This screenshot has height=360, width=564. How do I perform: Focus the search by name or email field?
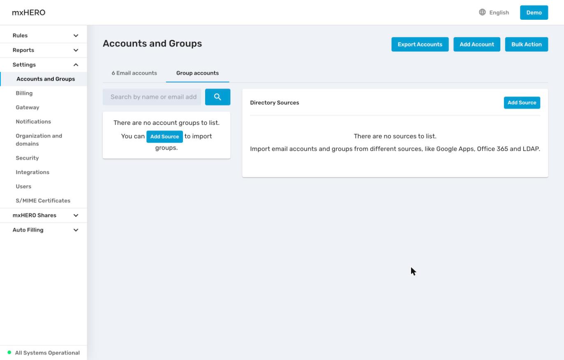152,97
